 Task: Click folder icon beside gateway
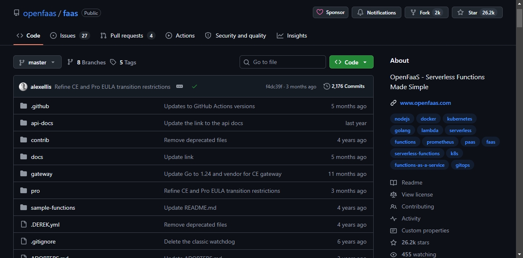[24, 174]
